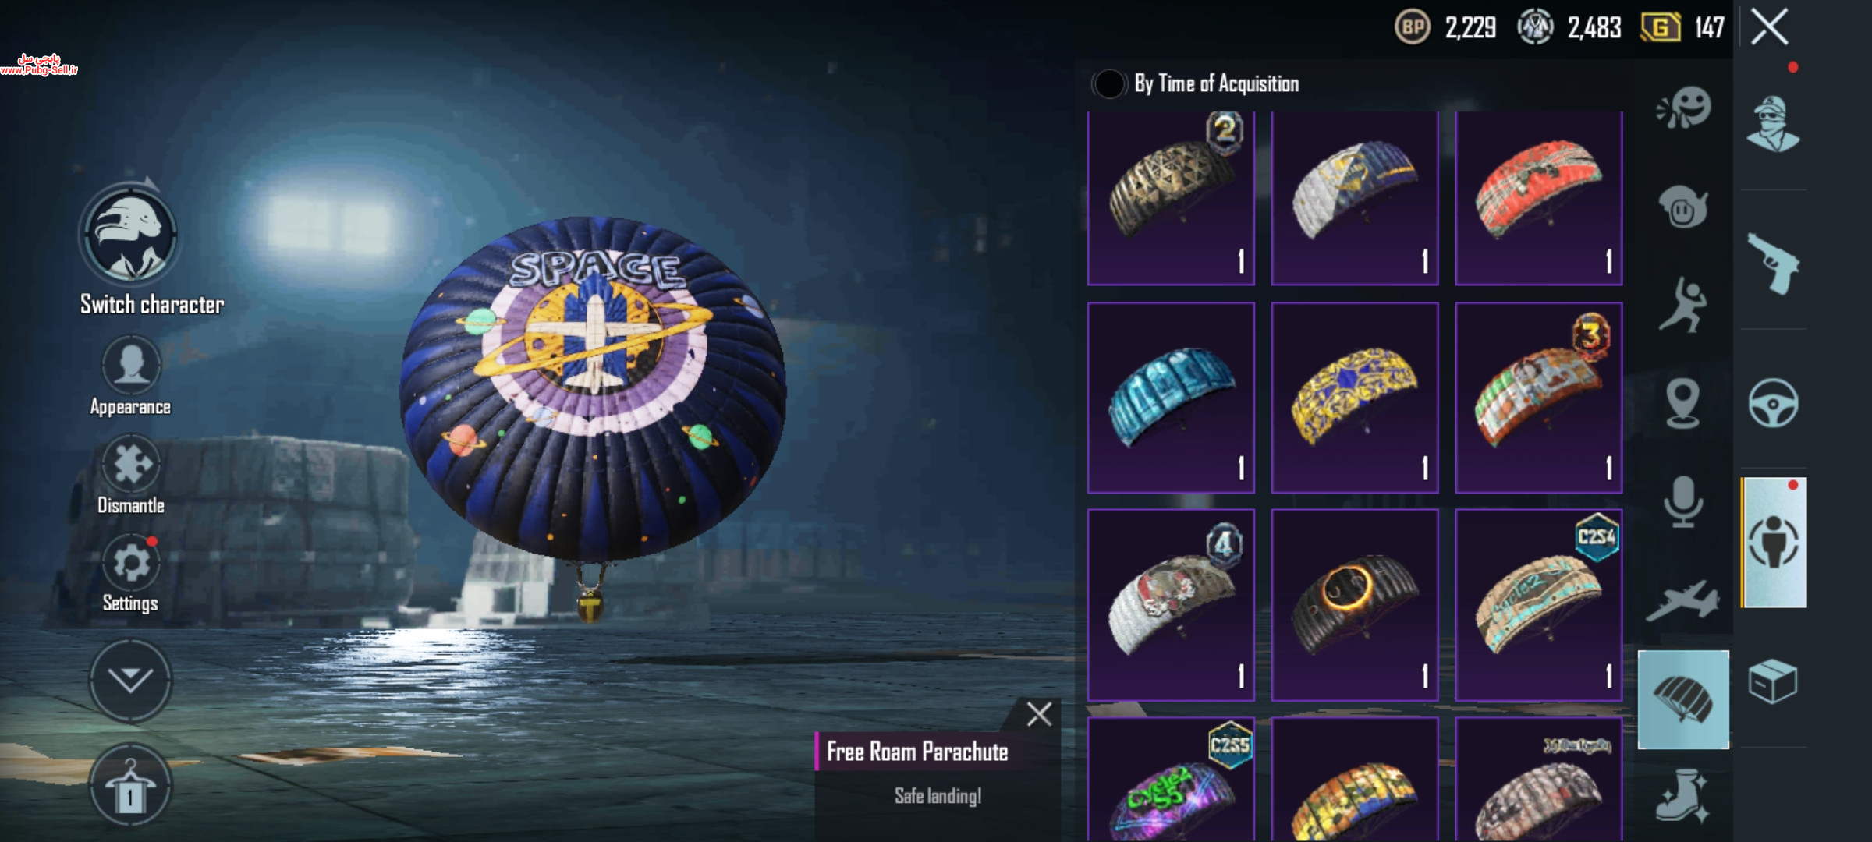Select the emote smiley category
Screen dimensions: 1872x842
pyautogui.click(x=1684, y=108)
